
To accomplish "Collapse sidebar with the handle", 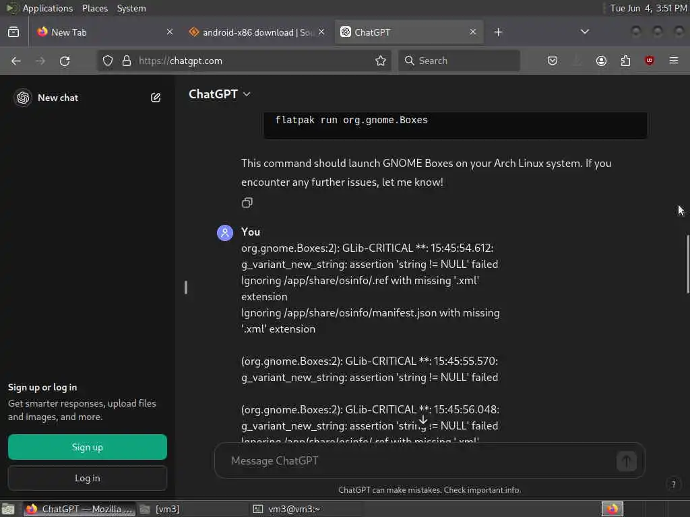I will 186,287.
